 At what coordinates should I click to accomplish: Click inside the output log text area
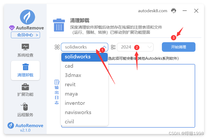[151, 96]
